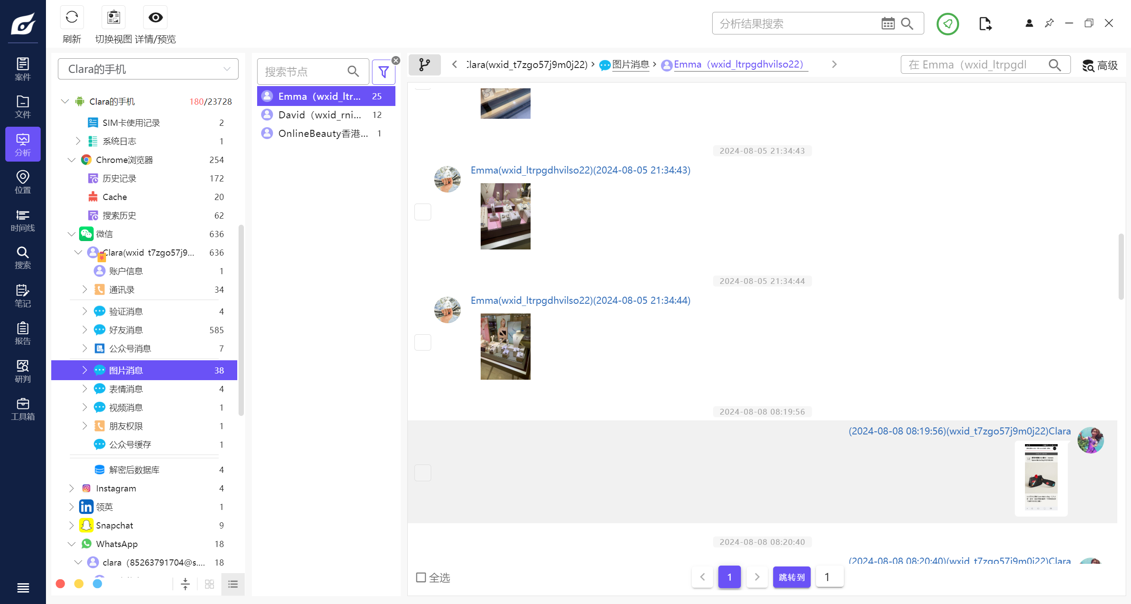The width and height of the screenshot is (1131, 604).
Task: Check the Select All checkbox
Action: coord(421,578)
